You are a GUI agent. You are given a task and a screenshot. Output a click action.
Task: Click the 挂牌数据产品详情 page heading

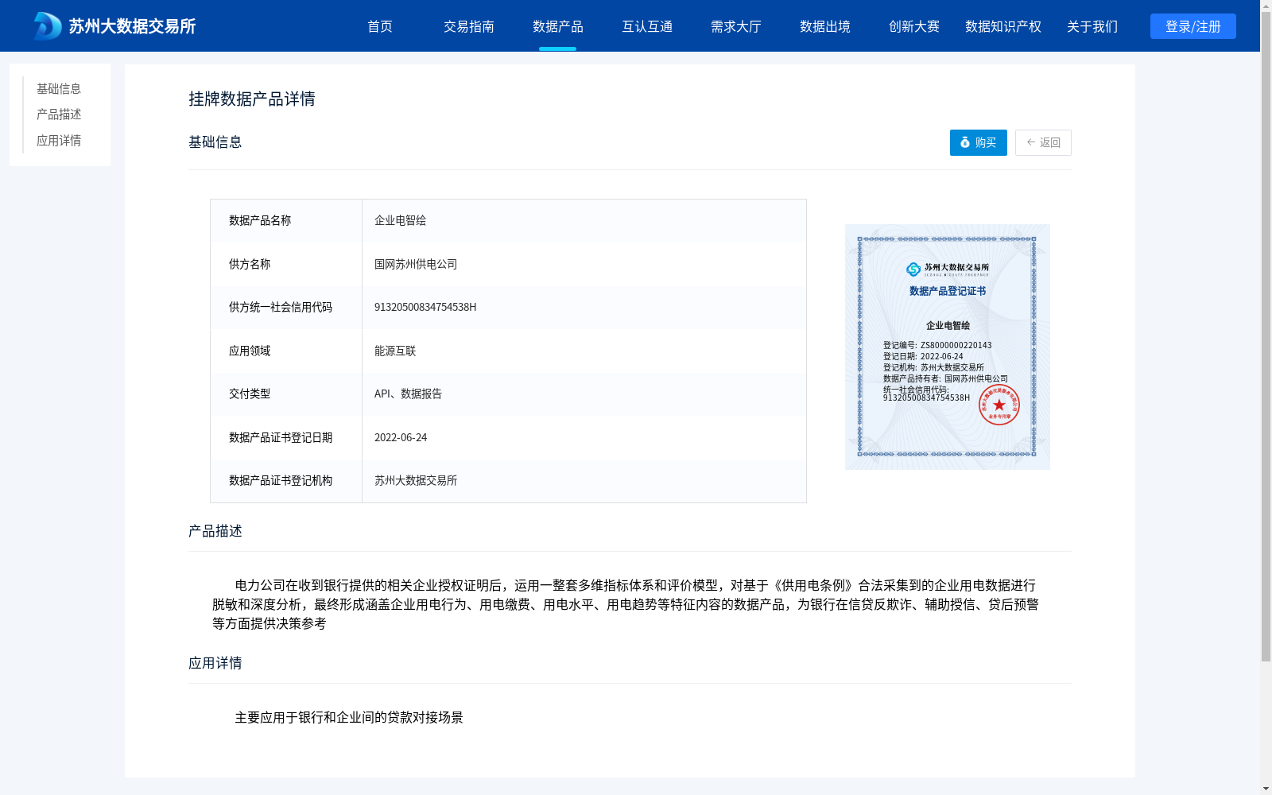coord(252,99)
